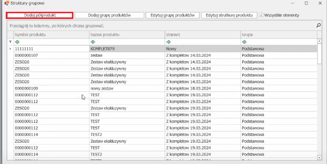Screen dimensions: 327x164
Task: Select the row with product KOMPLET879
Action: click(x=126, y=49)
